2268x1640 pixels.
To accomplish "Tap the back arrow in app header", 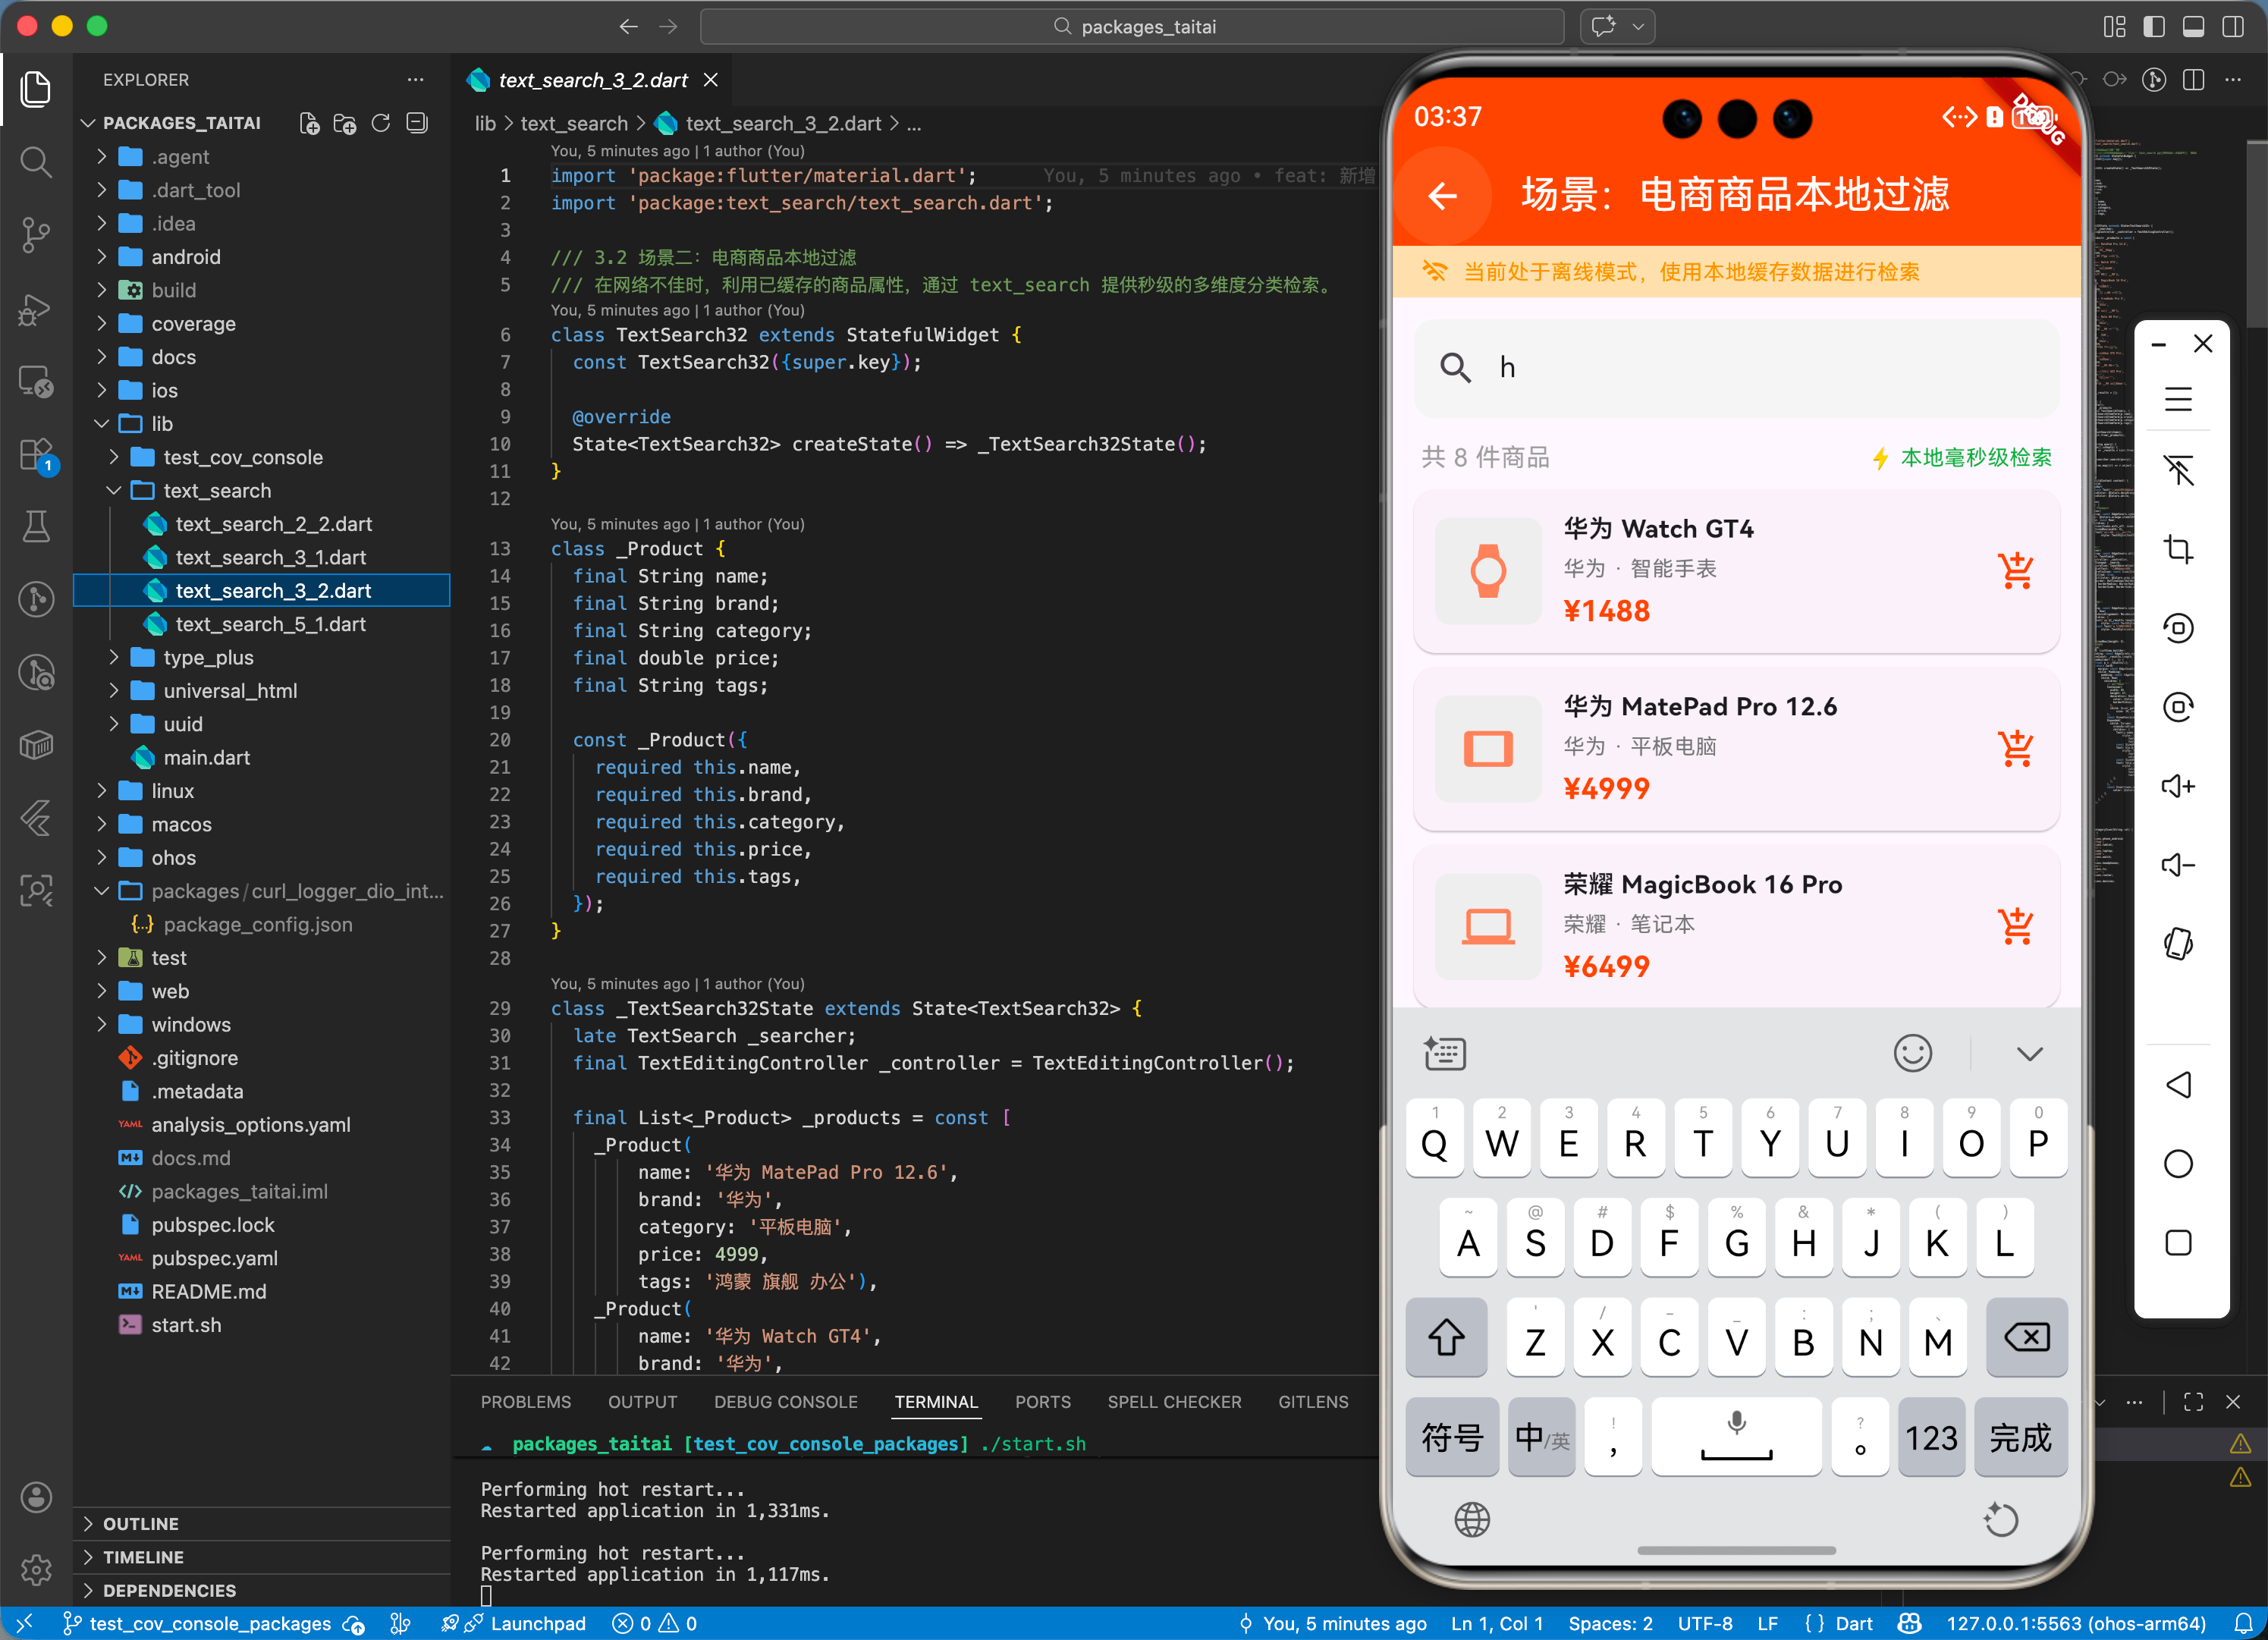I will (1442, 195).
